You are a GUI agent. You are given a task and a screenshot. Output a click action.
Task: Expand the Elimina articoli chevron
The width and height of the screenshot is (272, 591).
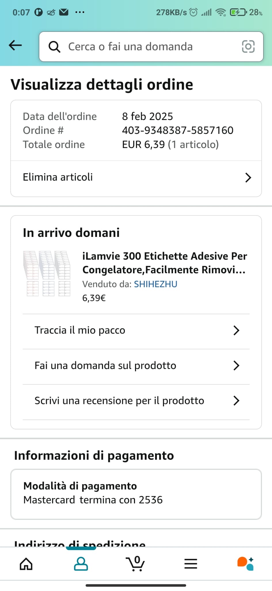click(248, 177)
